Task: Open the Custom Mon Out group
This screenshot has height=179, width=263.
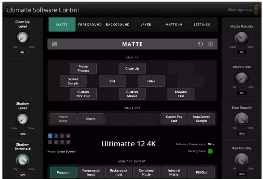Action: click(83, 94)
